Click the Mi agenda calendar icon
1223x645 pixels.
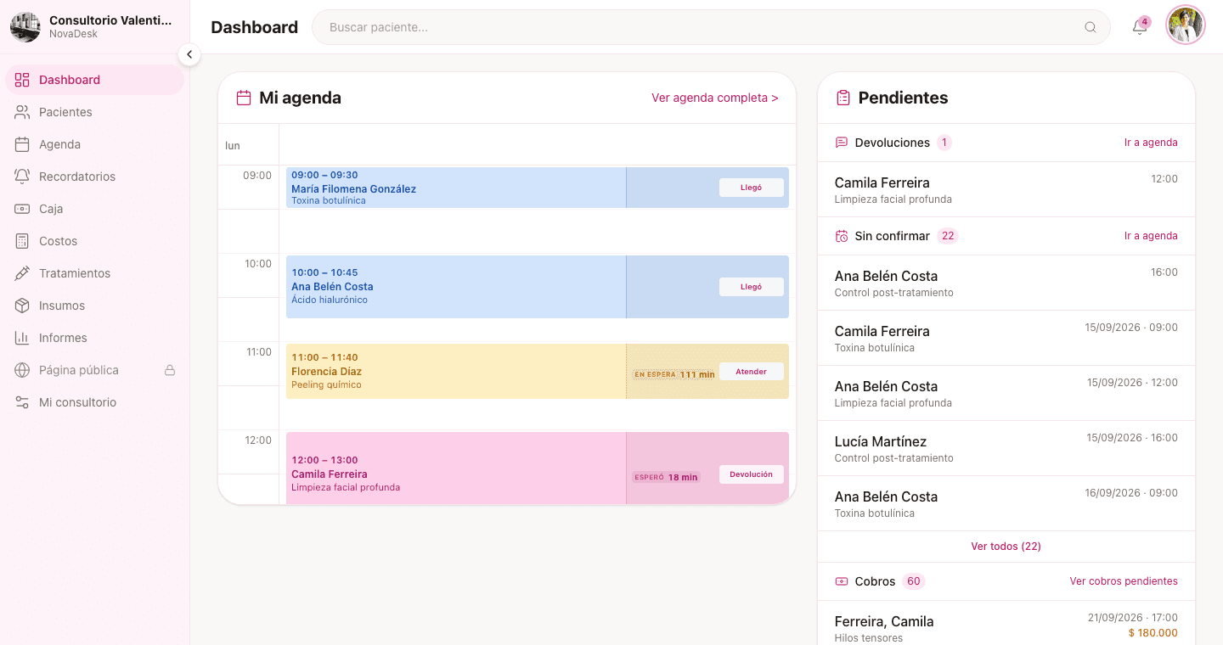(x=244, y=98)
